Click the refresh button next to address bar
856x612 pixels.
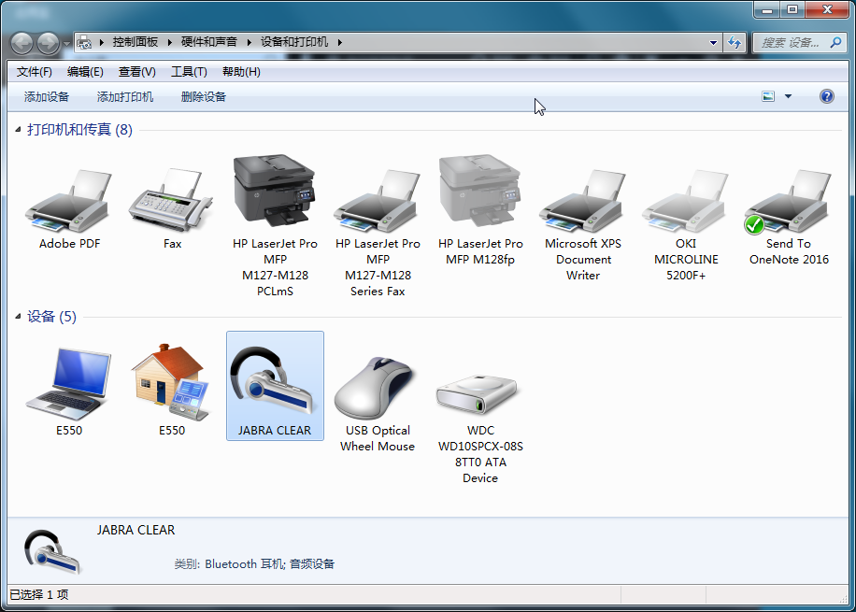pos(735,42)
